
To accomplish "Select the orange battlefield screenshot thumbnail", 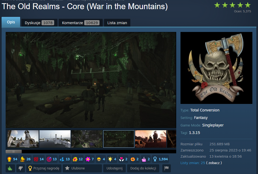I will click(151, 139).
